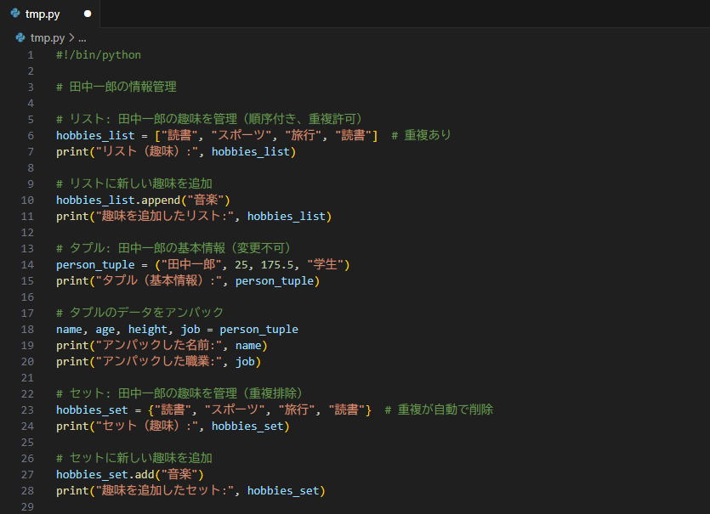
Task: Click the タプル comment on line 13
Action: coord(173,248)
